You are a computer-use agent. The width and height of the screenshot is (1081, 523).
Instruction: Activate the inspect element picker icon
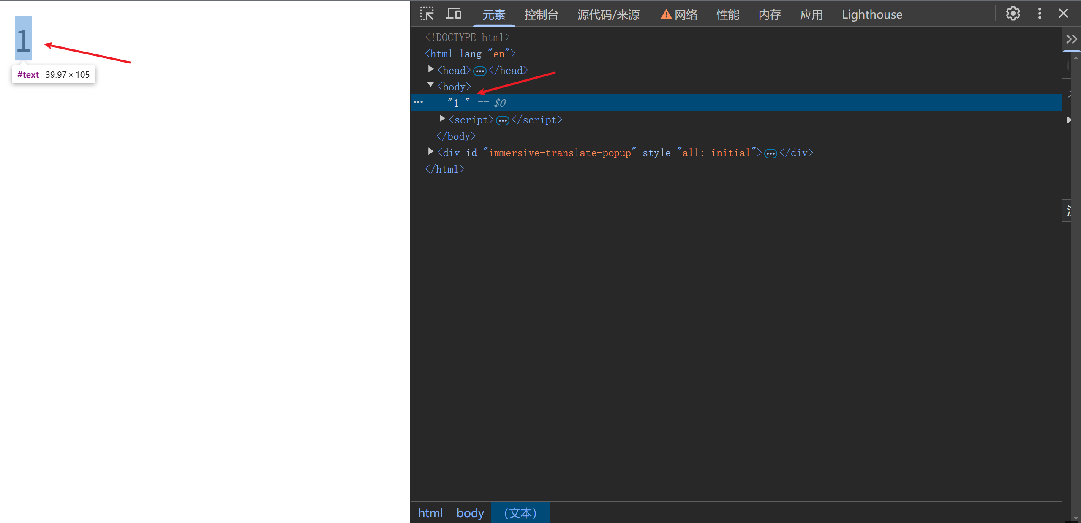pyautogui.click(x=427, y=14)
